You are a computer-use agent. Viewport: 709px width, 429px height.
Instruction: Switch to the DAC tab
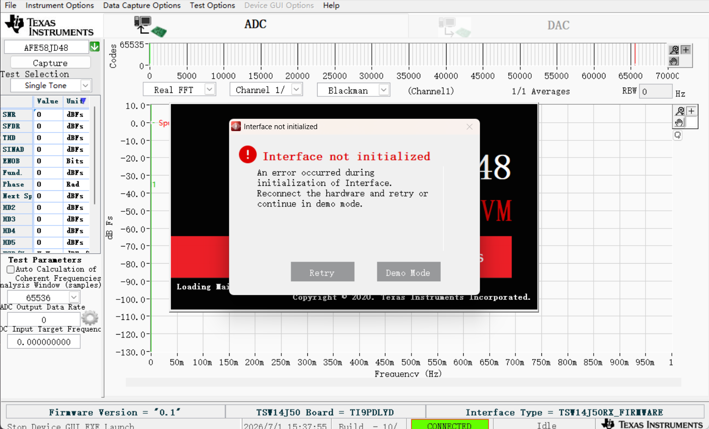558,25
